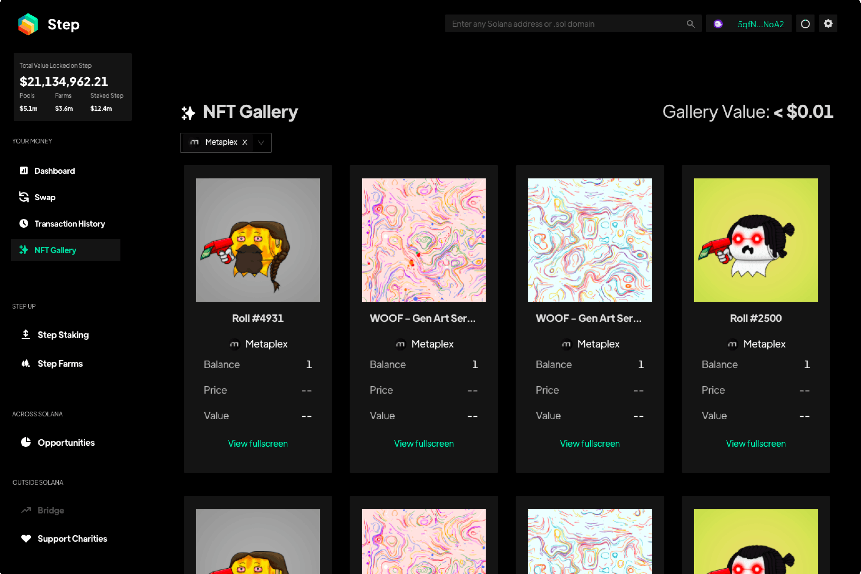
Task: Click the Bridge menu item
Action: pyautogui.click(x=51, y=510)
